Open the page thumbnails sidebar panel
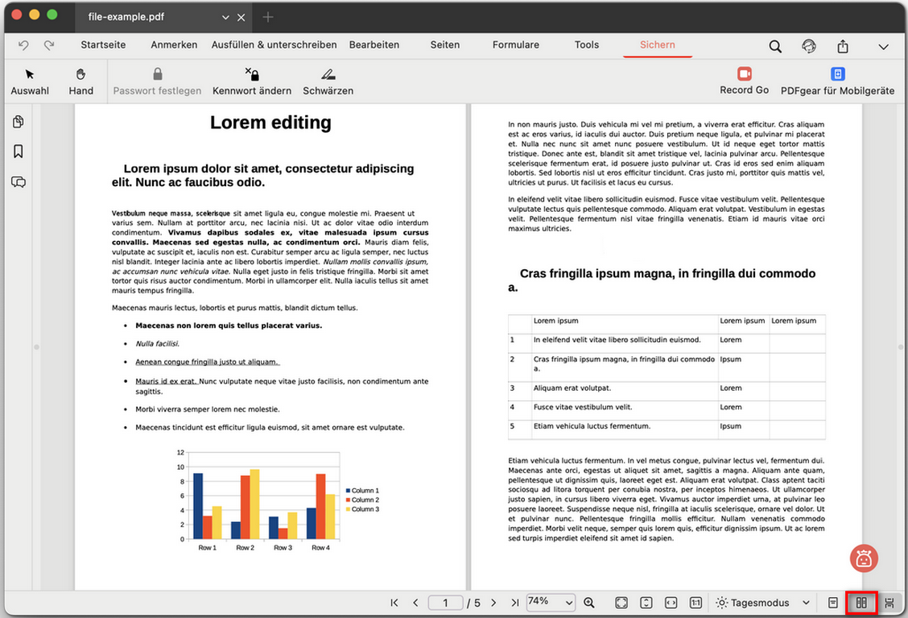Image resolution: width=908 pixels, height=618 pixels. pos(19,122)
